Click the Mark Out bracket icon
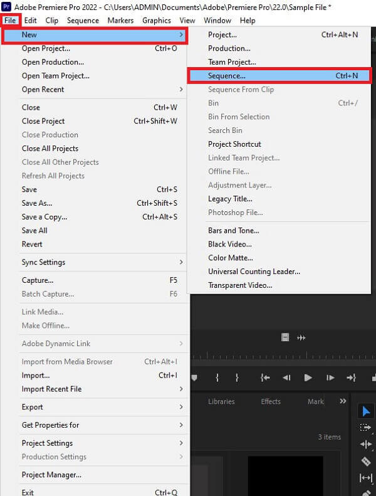This screenshot has width=376, height=496. [237, 377]
